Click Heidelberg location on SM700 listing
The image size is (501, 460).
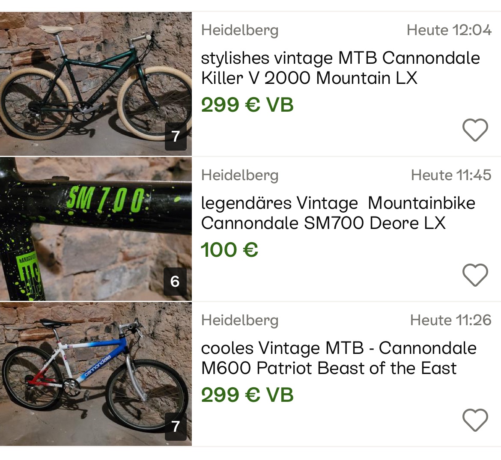pos(240,175)
